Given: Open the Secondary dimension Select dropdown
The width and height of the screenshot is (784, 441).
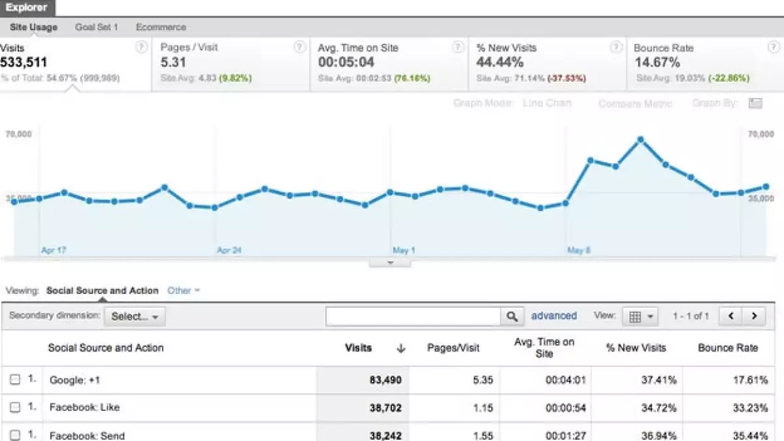Looking at the screenshot, I should (135, 316).
